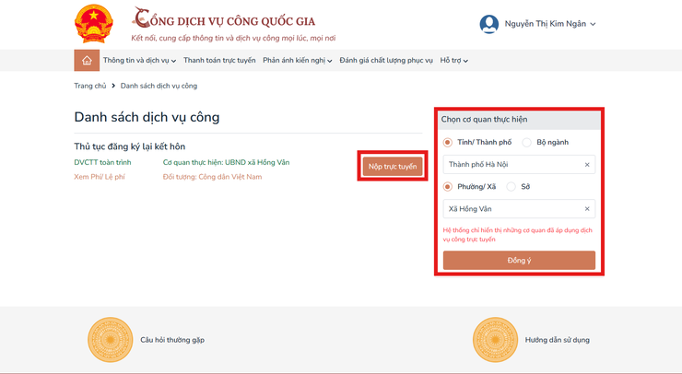Click the slogan under the portal title
Viewport: 682px width, 374px height.
(x=233, y=39)
